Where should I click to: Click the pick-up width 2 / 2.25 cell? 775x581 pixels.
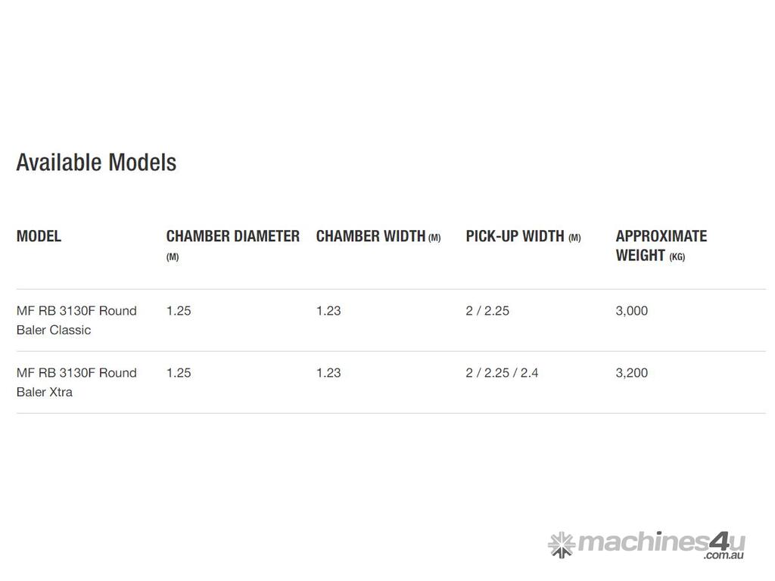tap(487, 311)
